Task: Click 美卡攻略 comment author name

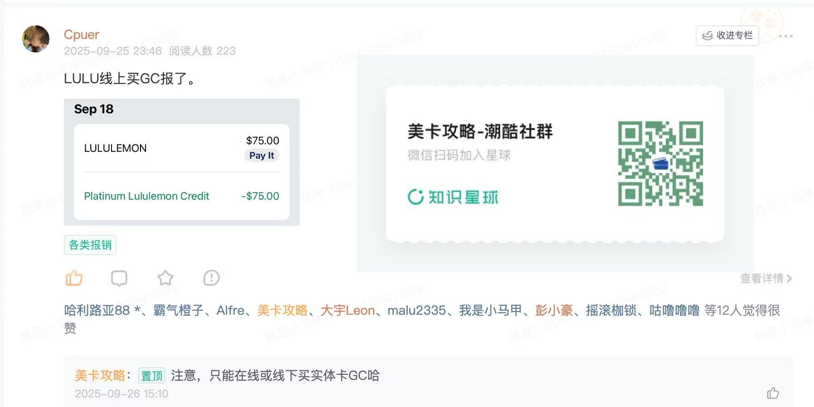Action: tap(100, 375)
